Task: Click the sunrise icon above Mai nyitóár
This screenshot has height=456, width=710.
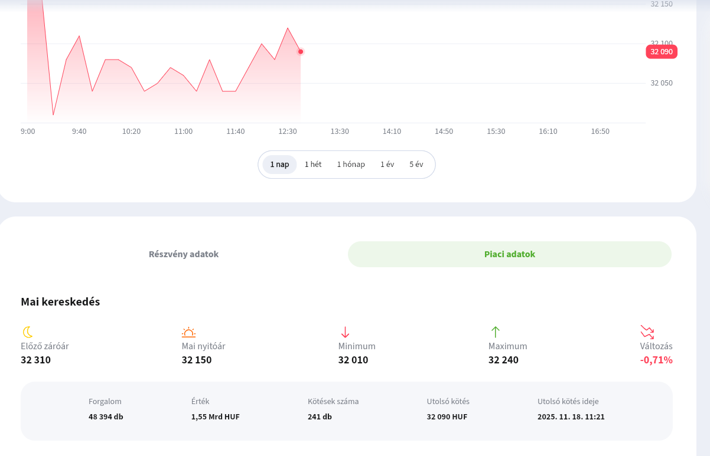Action: [188, 332]
